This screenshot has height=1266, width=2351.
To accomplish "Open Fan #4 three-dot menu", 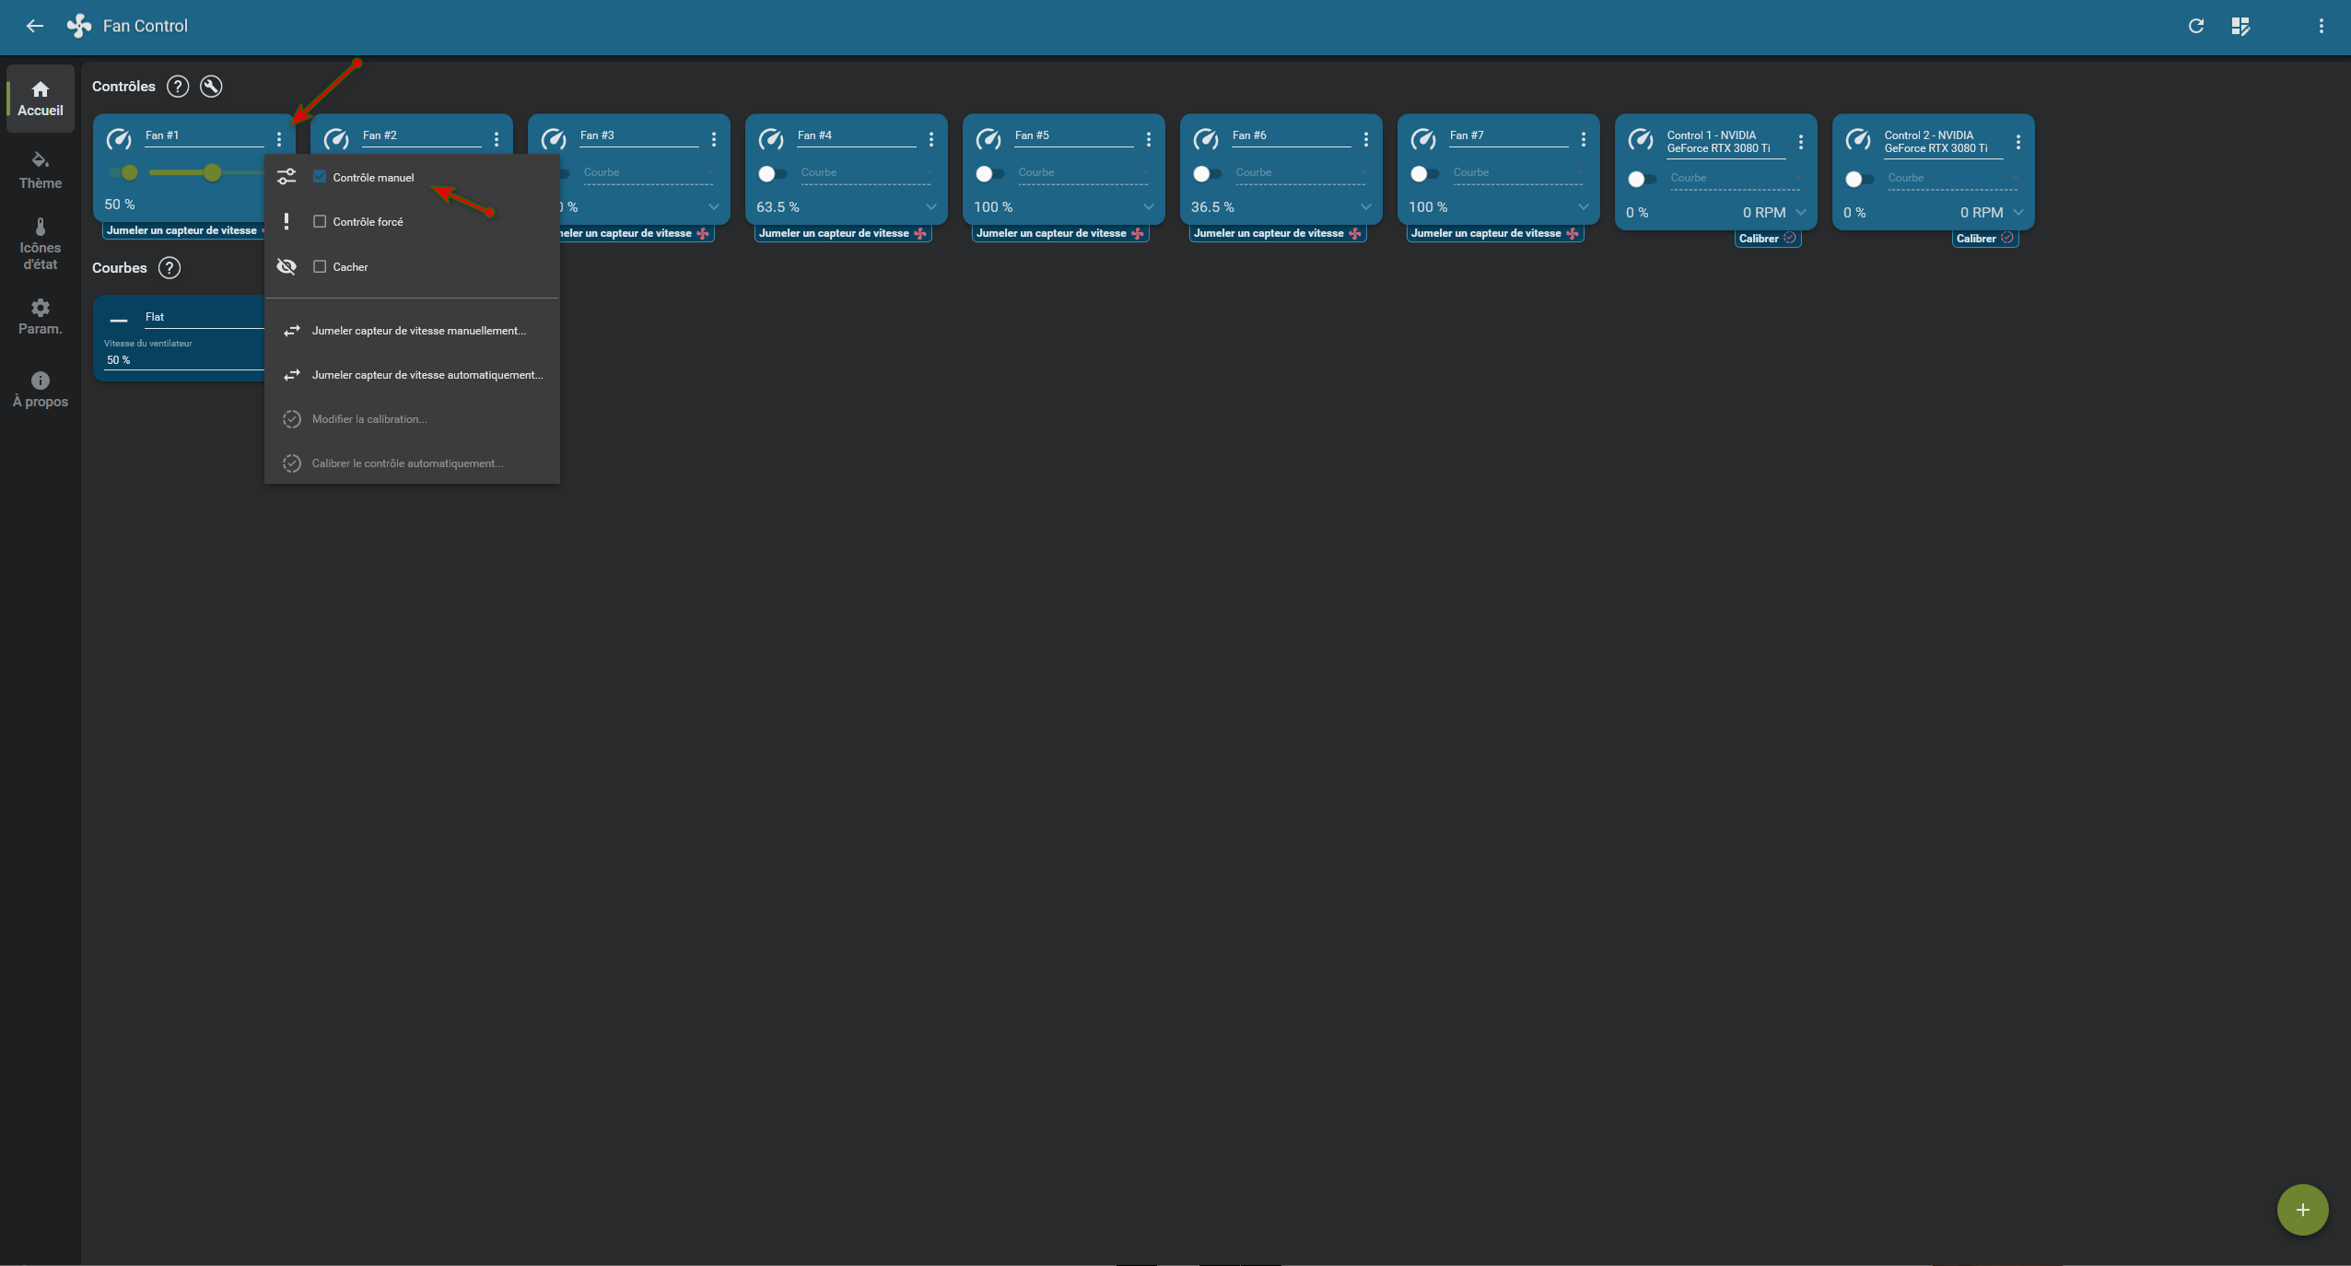I will [931, 139].
